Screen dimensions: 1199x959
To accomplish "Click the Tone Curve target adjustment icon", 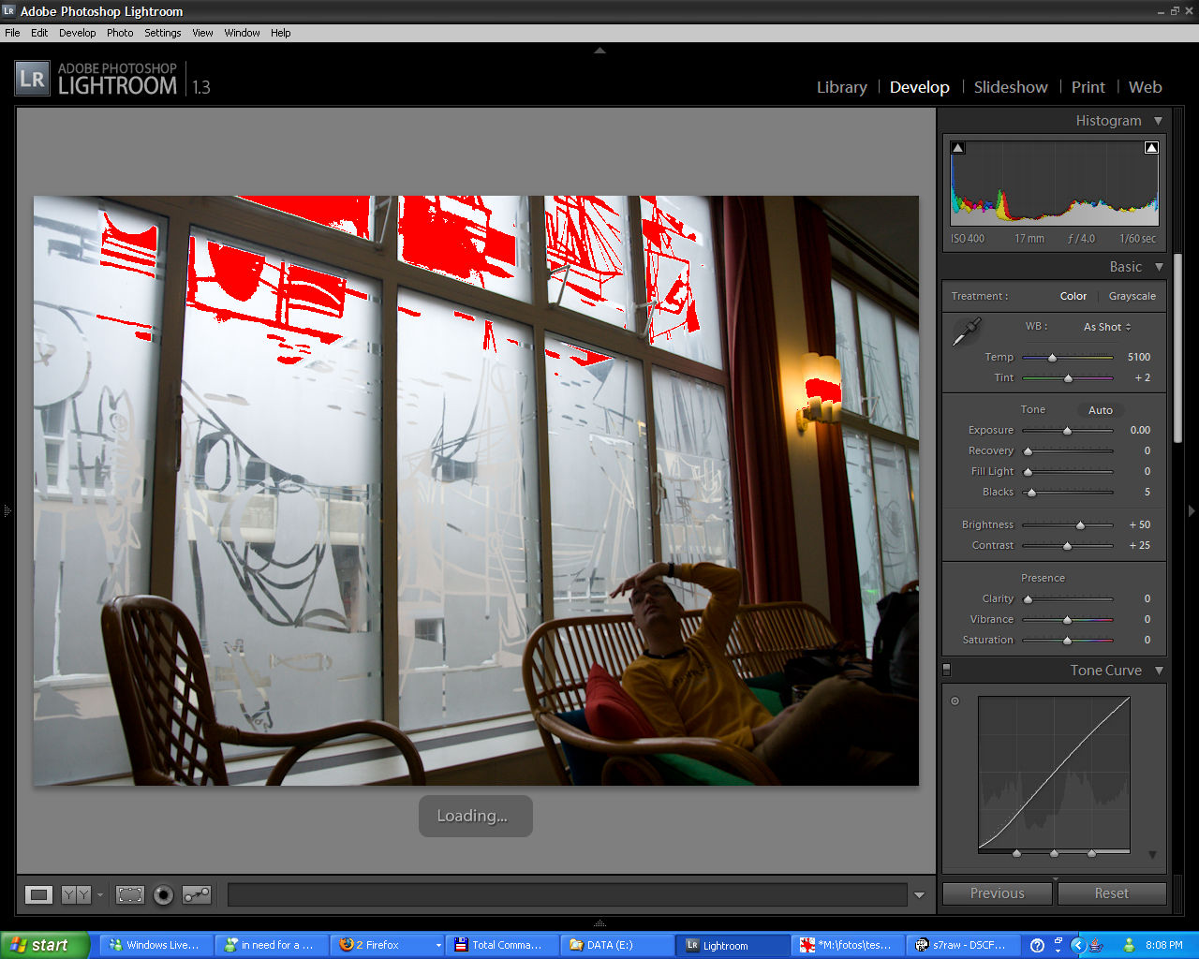I will pos(955,701).
